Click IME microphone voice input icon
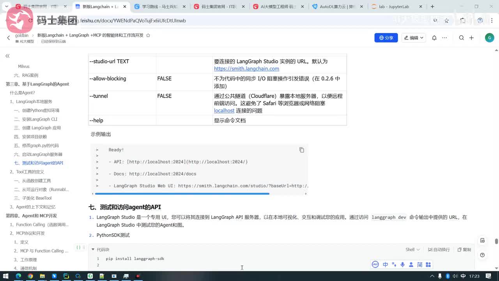This screenshot has height=281, width=499. [x=402, y=265]
